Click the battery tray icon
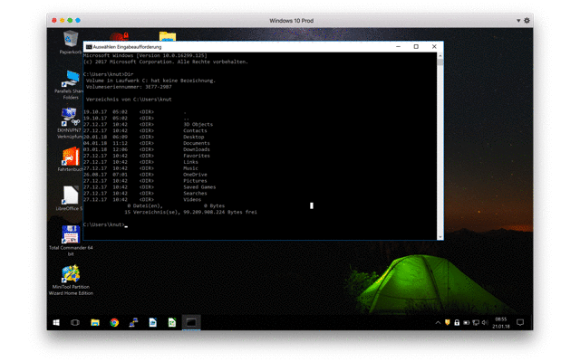 pyautogui.click(x=467, y=322)
